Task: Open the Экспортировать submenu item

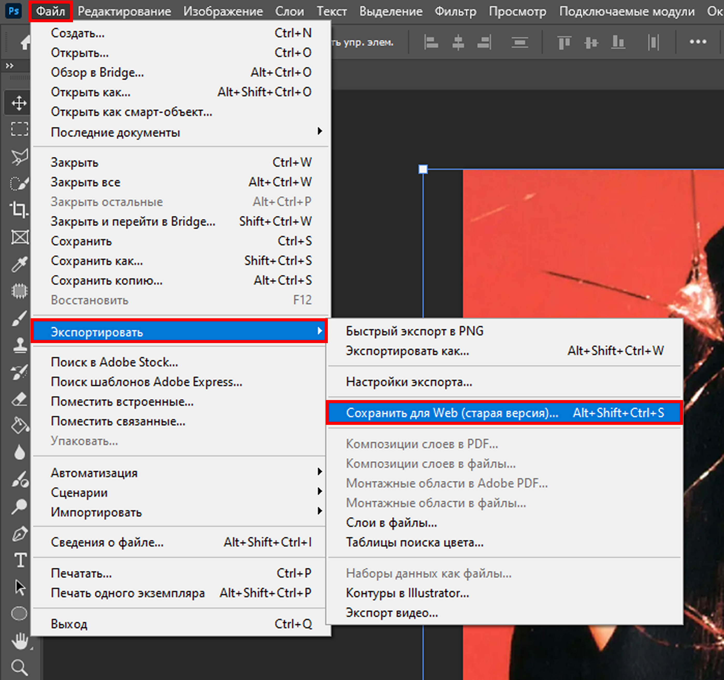Action: 179,331
